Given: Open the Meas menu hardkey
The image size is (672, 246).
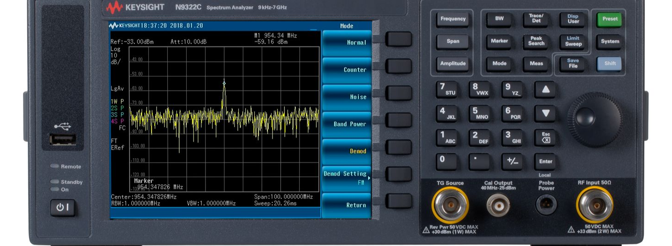Looking at the screenshot, I should pyautogui.click(x=536, y=63).
